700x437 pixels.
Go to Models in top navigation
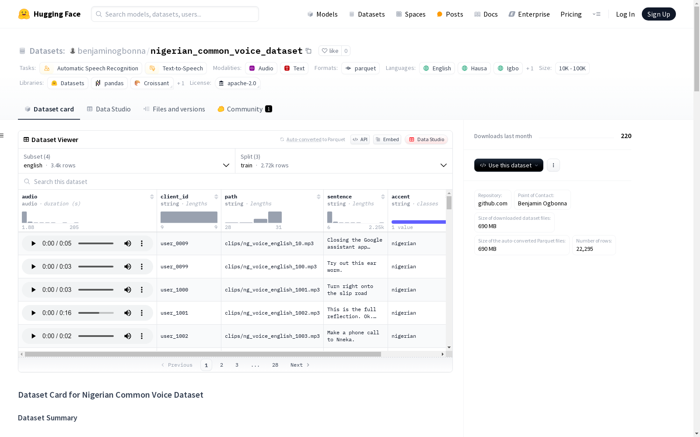pyautogui.click(x=322, y=14)
